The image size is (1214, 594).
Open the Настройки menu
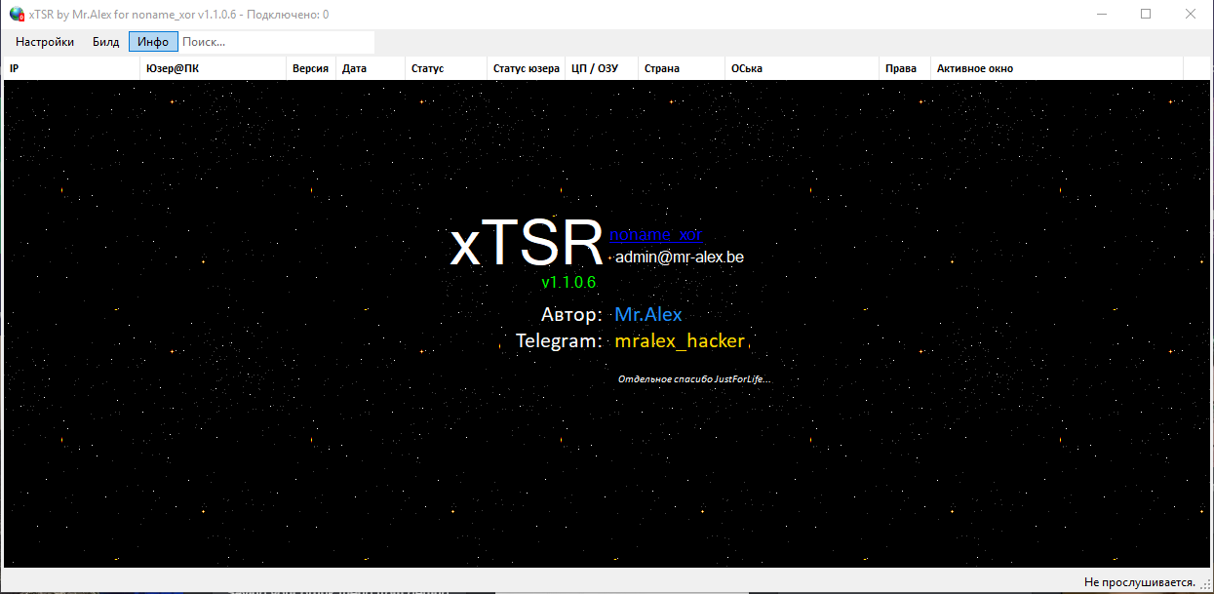click(x=45, y=42)
